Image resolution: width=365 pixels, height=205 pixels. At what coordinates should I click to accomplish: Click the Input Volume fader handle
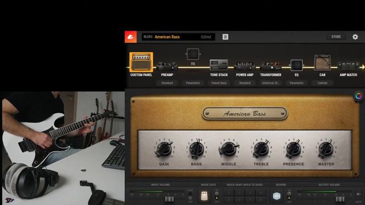(169, 199)
